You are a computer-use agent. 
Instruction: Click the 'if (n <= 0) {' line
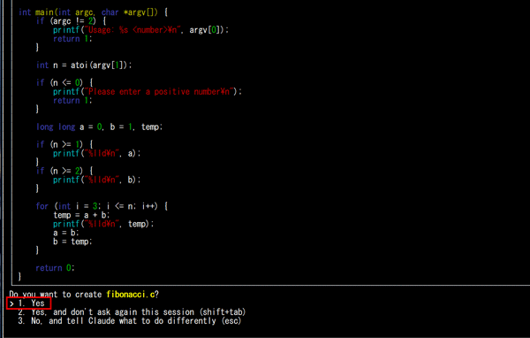pos(64,82)
